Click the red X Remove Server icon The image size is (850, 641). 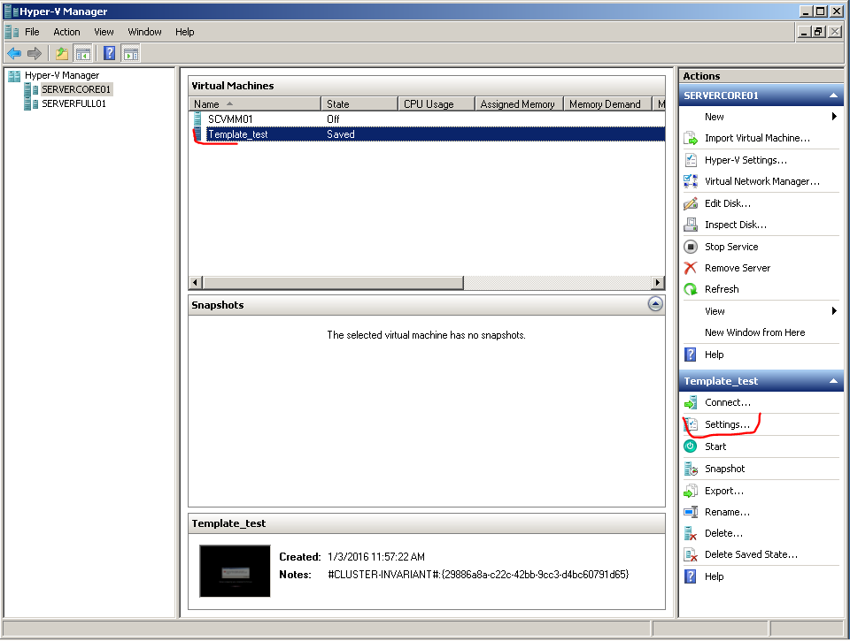pyautogui.click(x=691, y=268)
